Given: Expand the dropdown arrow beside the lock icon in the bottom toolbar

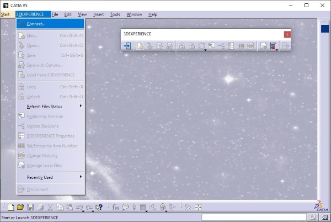Looking at the screenshot, I should tap(166, 211).
